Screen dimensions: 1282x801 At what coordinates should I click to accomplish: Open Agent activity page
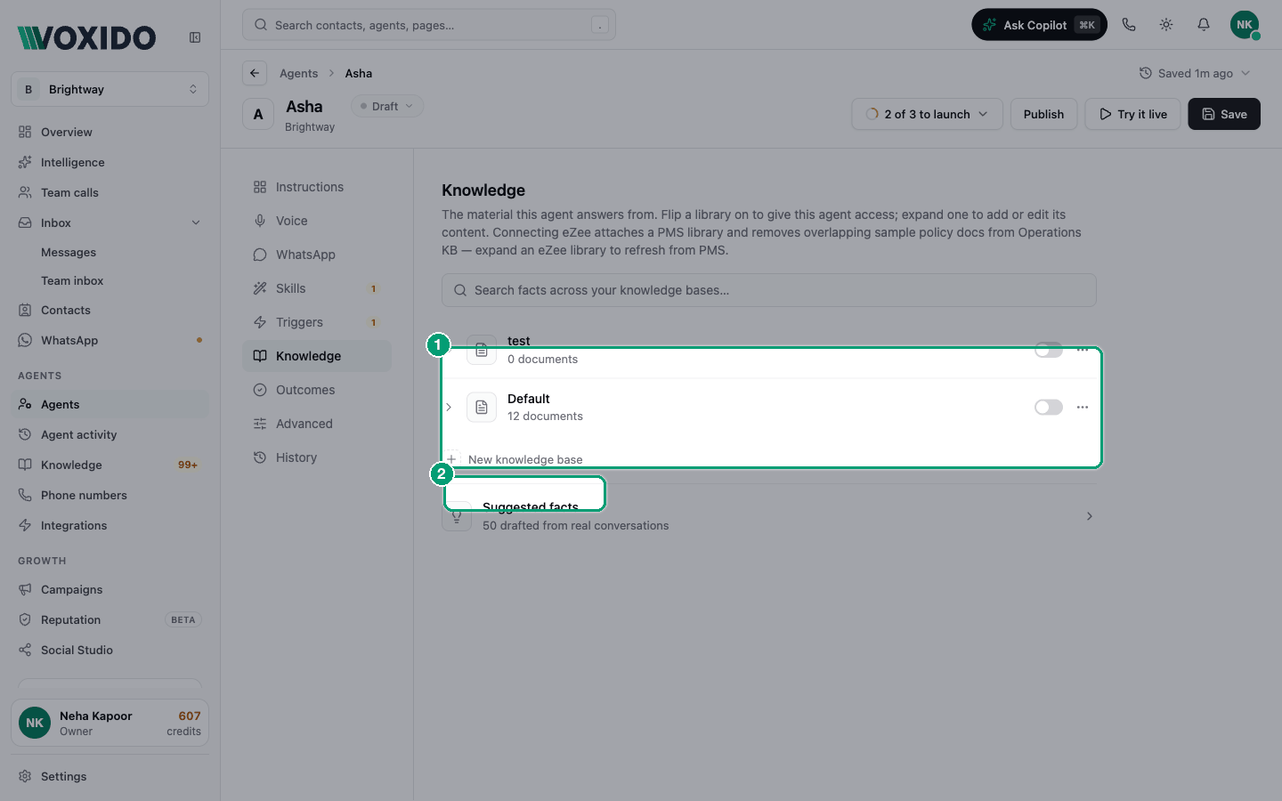tap(110, 434)
